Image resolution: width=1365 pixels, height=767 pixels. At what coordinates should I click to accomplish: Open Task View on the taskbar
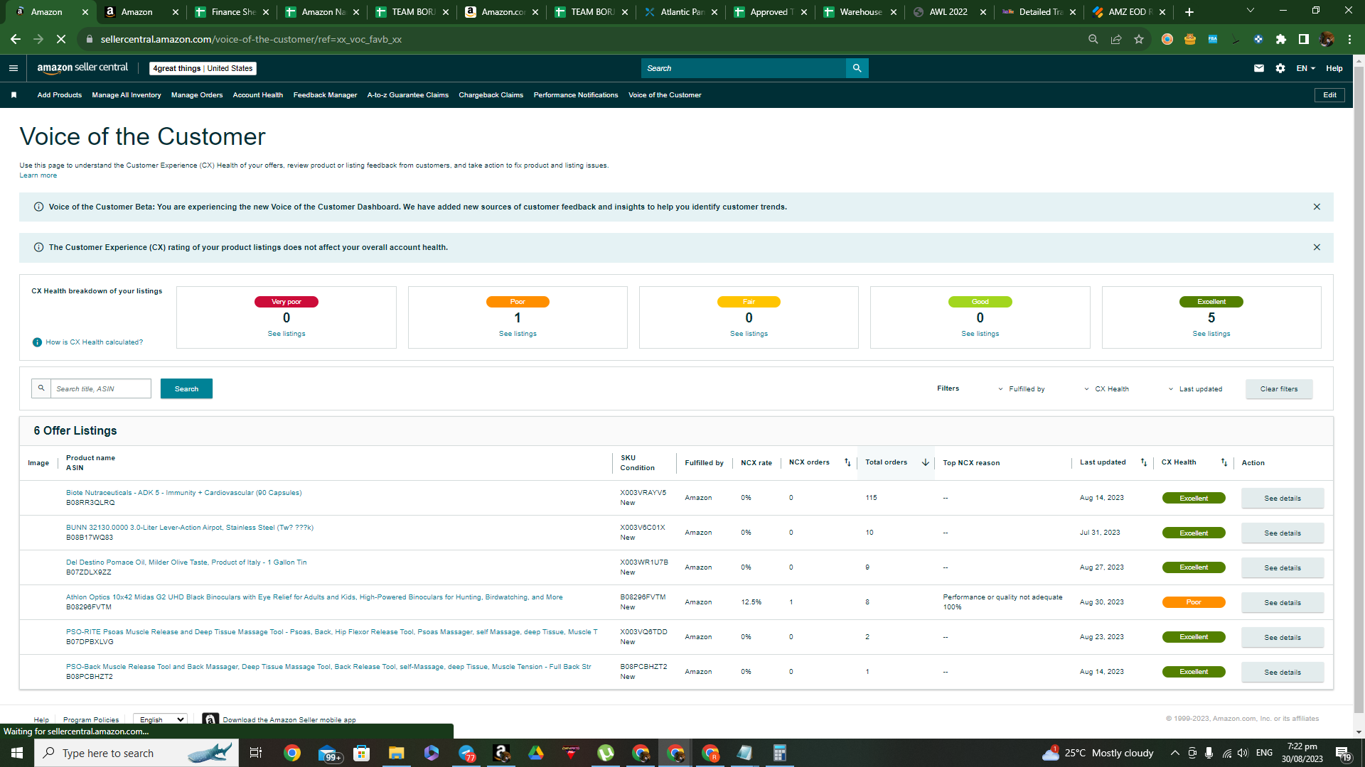[256, 753]
